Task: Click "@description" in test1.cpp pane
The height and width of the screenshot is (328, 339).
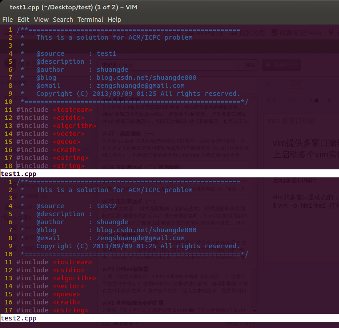Action: [x=61, y=61]
